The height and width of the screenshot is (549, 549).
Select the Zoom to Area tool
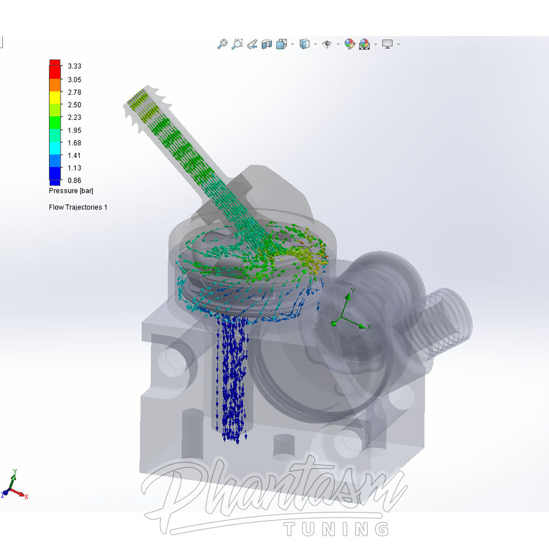pos(237,44)
